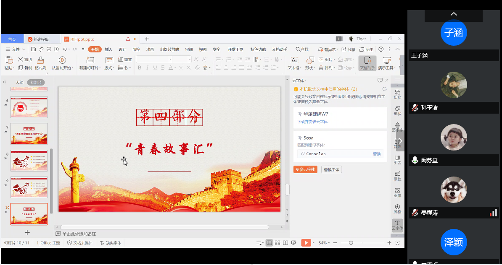Switch slide panel to 大纲 outline view
Image resolution: width=502 pixels, height=265 pixels.
point(19,83)
